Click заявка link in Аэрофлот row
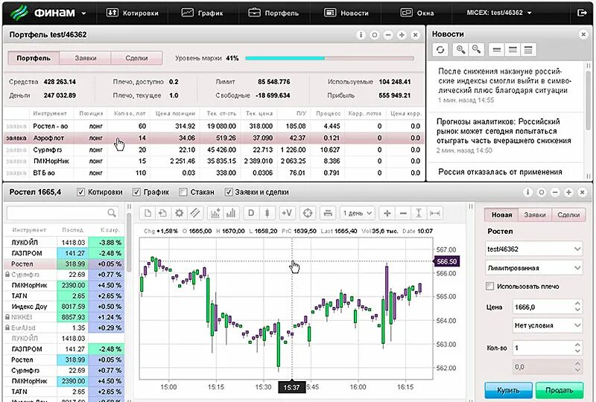Image resolution: width=596 pixels, height=402 pixels. coord(16,138)
